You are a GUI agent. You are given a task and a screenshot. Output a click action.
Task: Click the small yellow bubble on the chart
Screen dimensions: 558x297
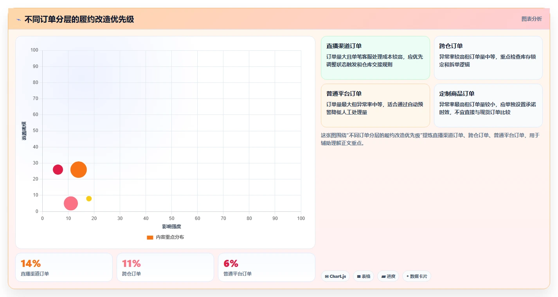pos(89,199)
